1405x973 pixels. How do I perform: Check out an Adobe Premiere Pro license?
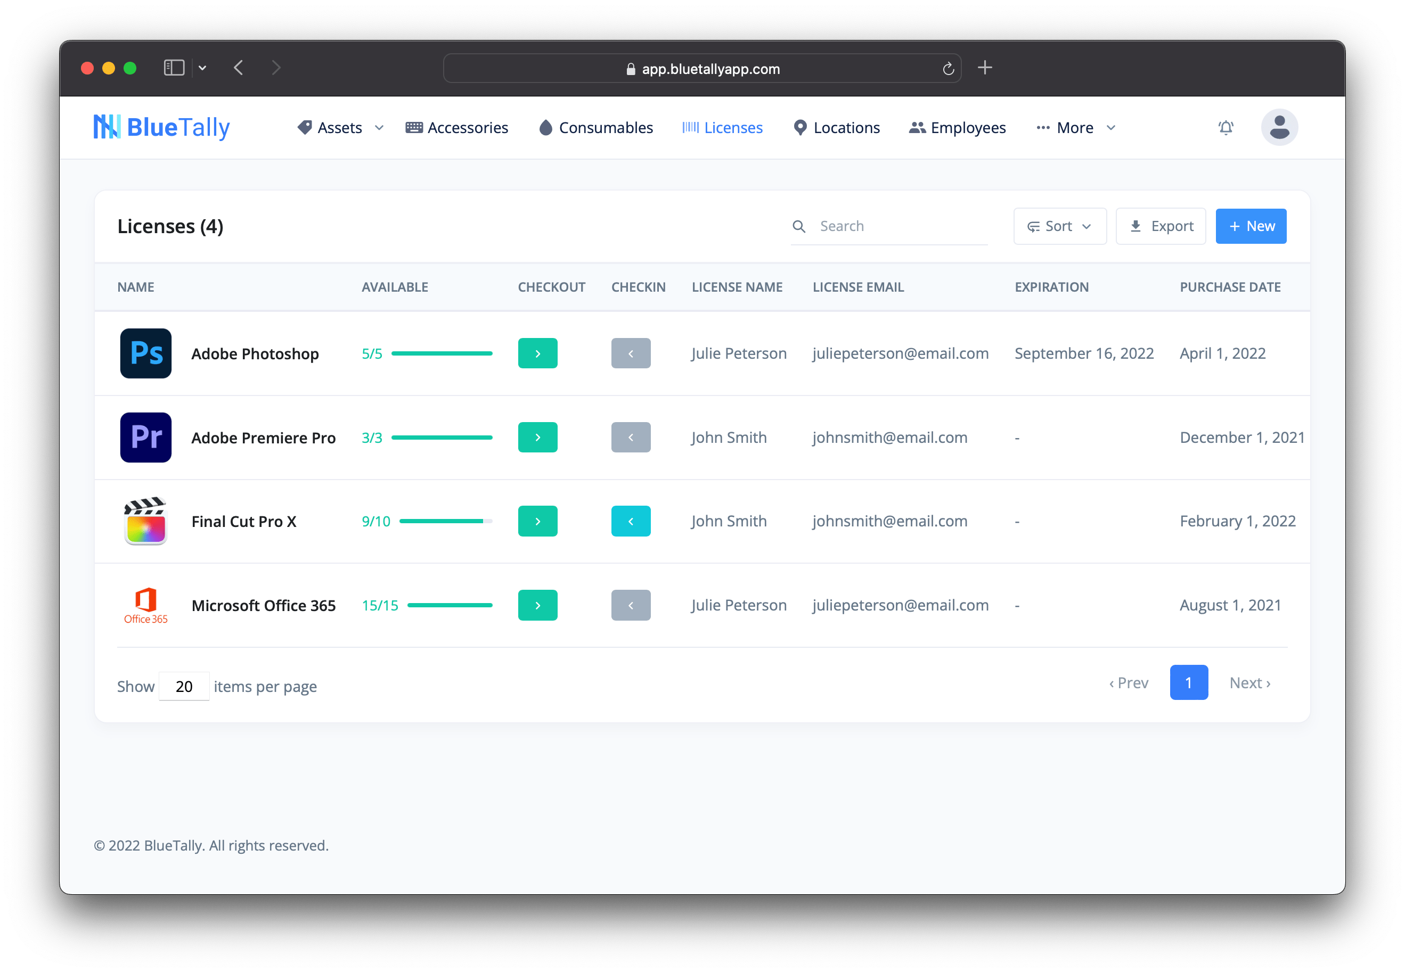point(537,437)
